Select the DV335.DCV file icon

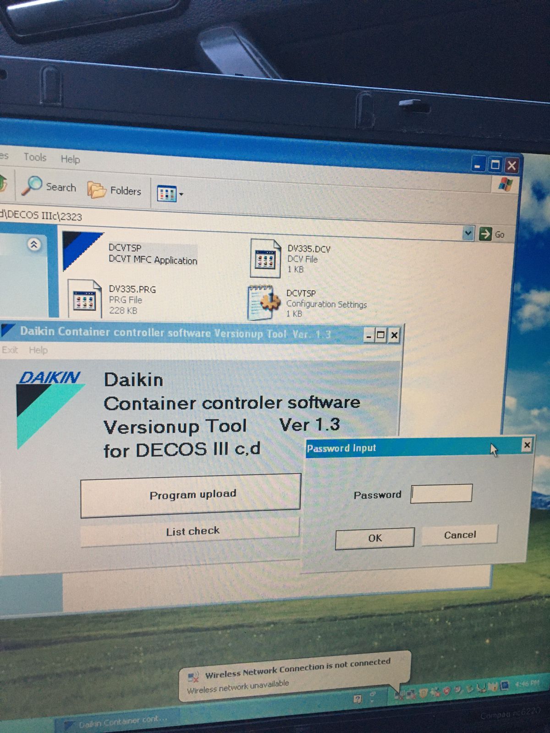click(265, 259)
